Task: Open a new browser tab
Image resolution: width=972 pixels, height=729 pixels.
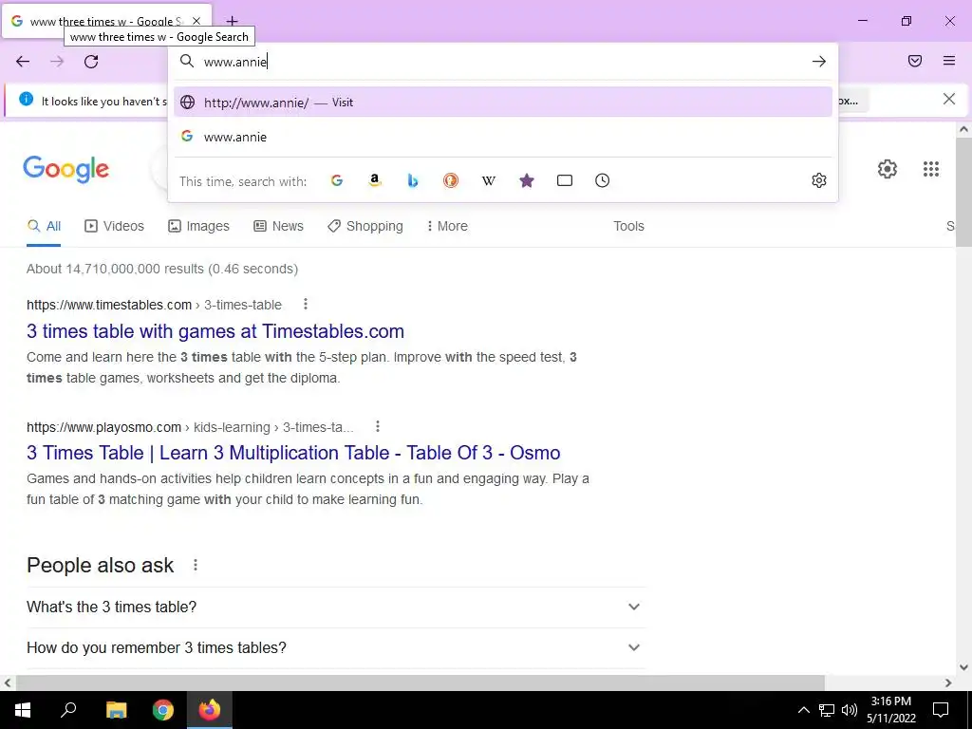Action: [x=232, y=21]
